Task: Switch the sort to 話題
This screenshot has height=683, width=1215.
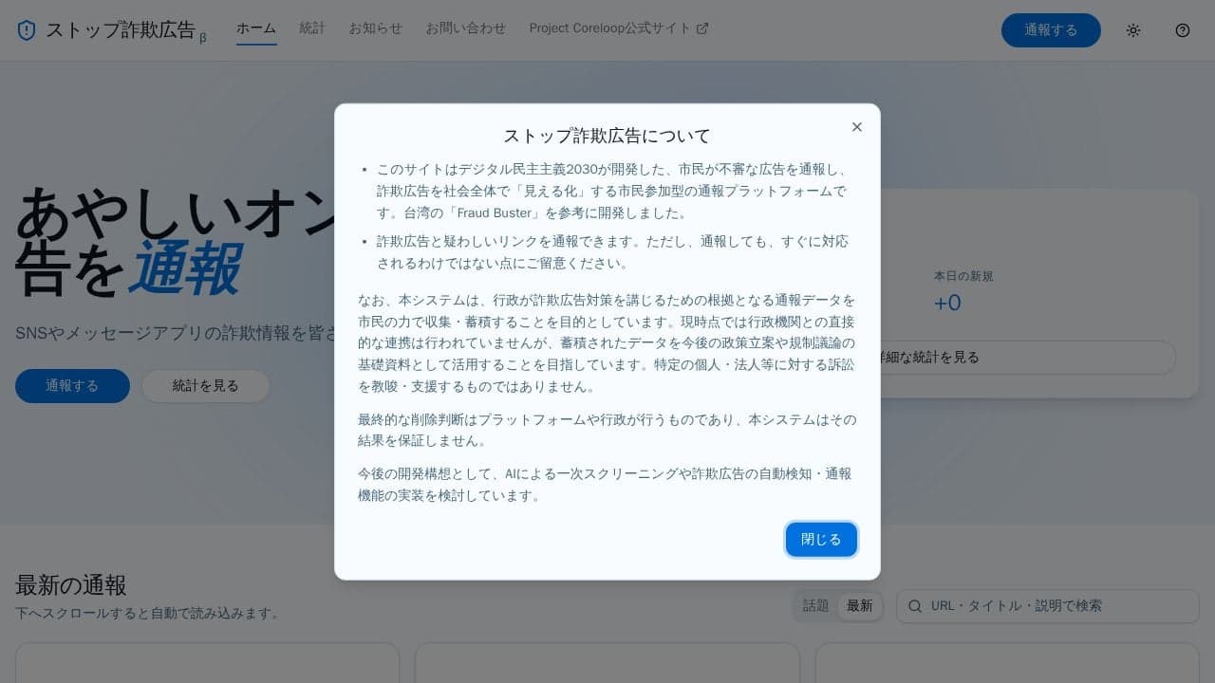Action: point(815,606)
